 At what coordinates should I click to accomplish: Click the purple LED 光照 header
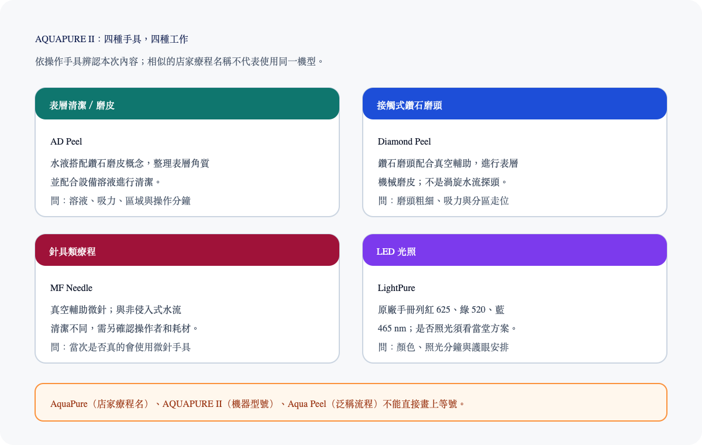[x=515, y=251]
